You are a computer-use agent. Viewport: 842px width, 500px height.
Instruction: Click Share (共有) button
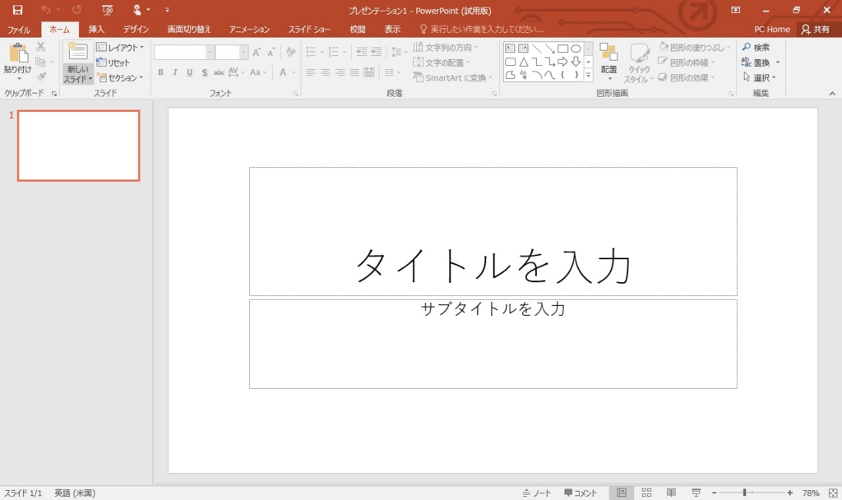pyautogui.click(x=816, y=30)
